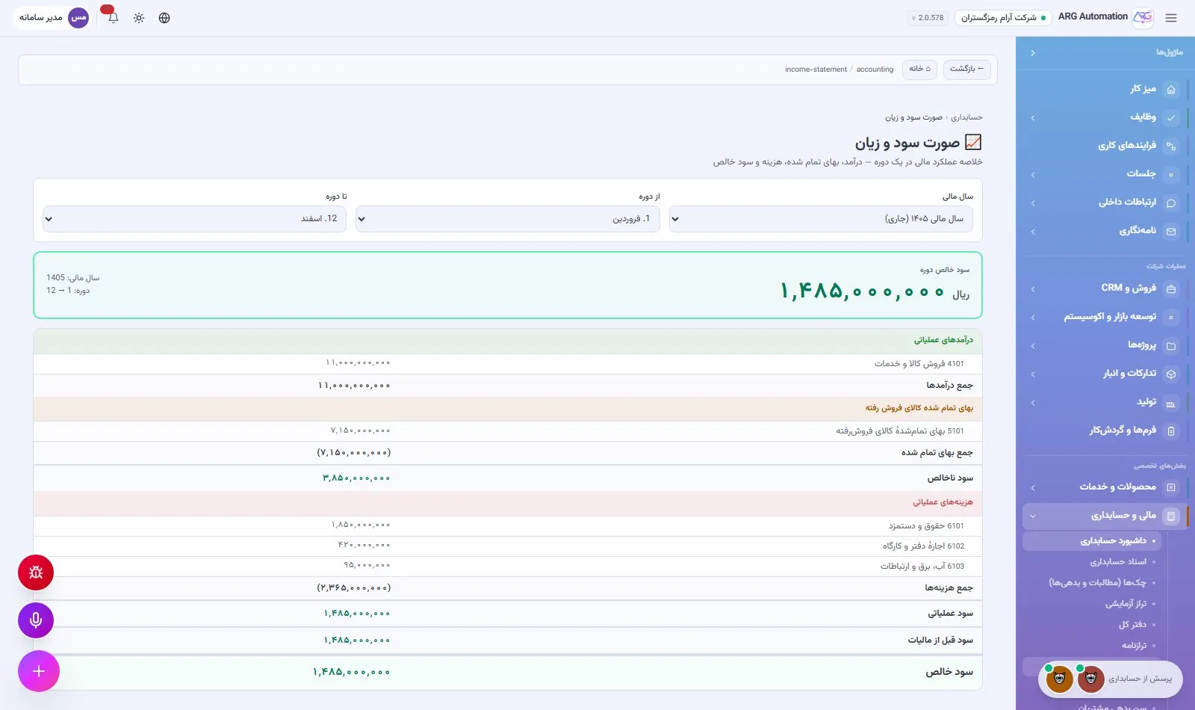Open تدارکات و انبار box icon

coord(1171,374)
